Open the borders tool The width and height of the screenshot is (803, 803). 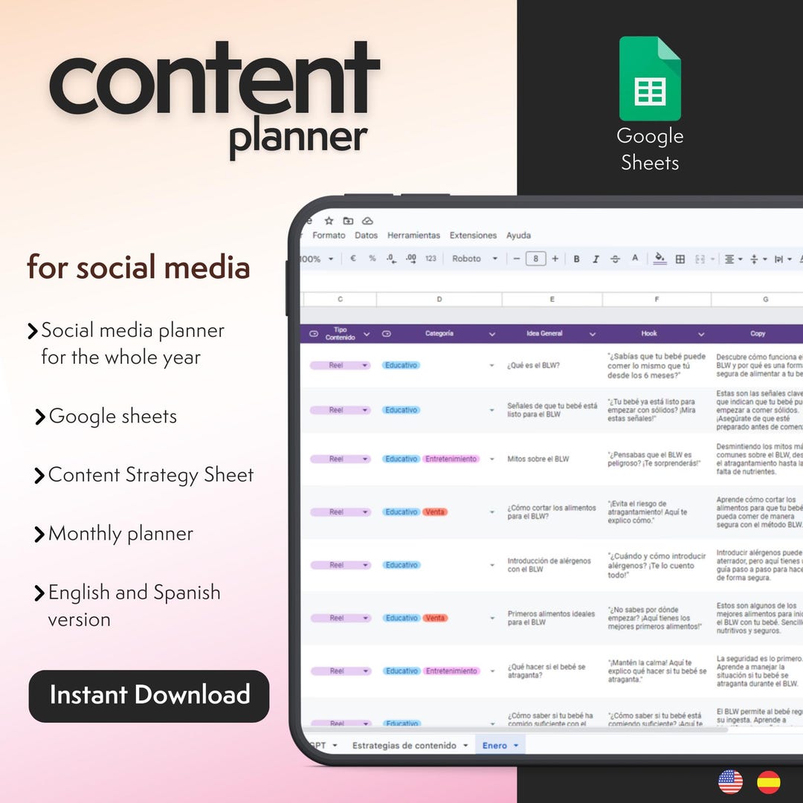[680, 259]
